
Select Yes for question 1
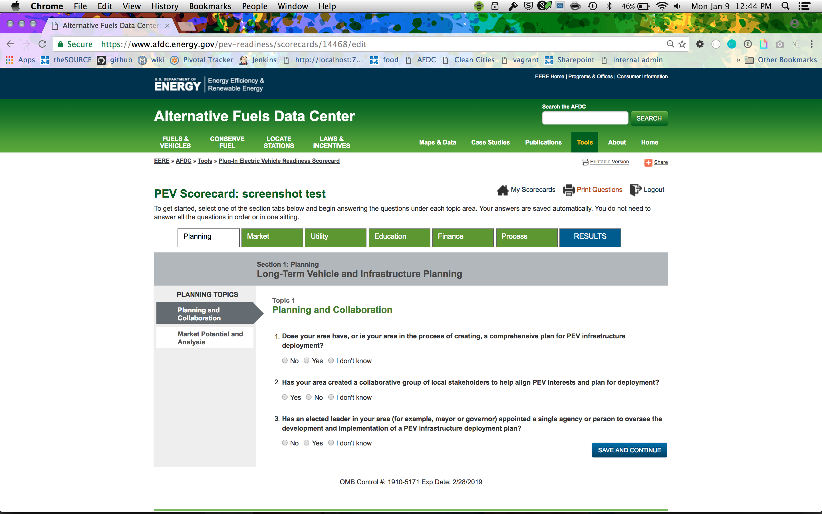(x=306, y=361)
